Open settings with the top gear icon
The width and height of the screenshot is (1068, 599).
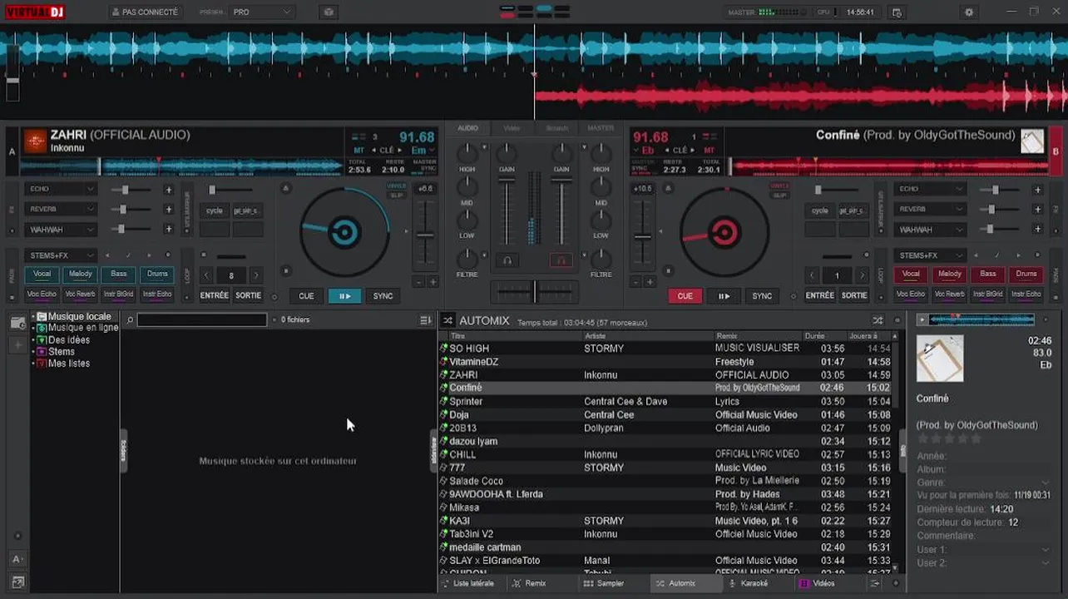pos(968,12)
